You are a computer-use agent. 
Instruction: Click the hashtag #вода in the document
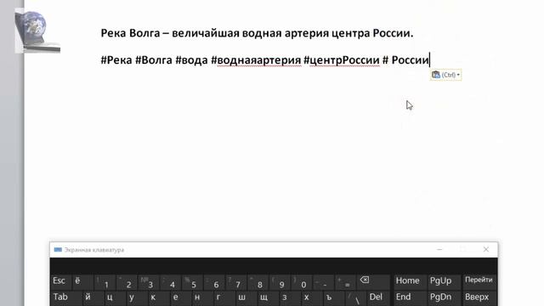(x=191, y=60)
